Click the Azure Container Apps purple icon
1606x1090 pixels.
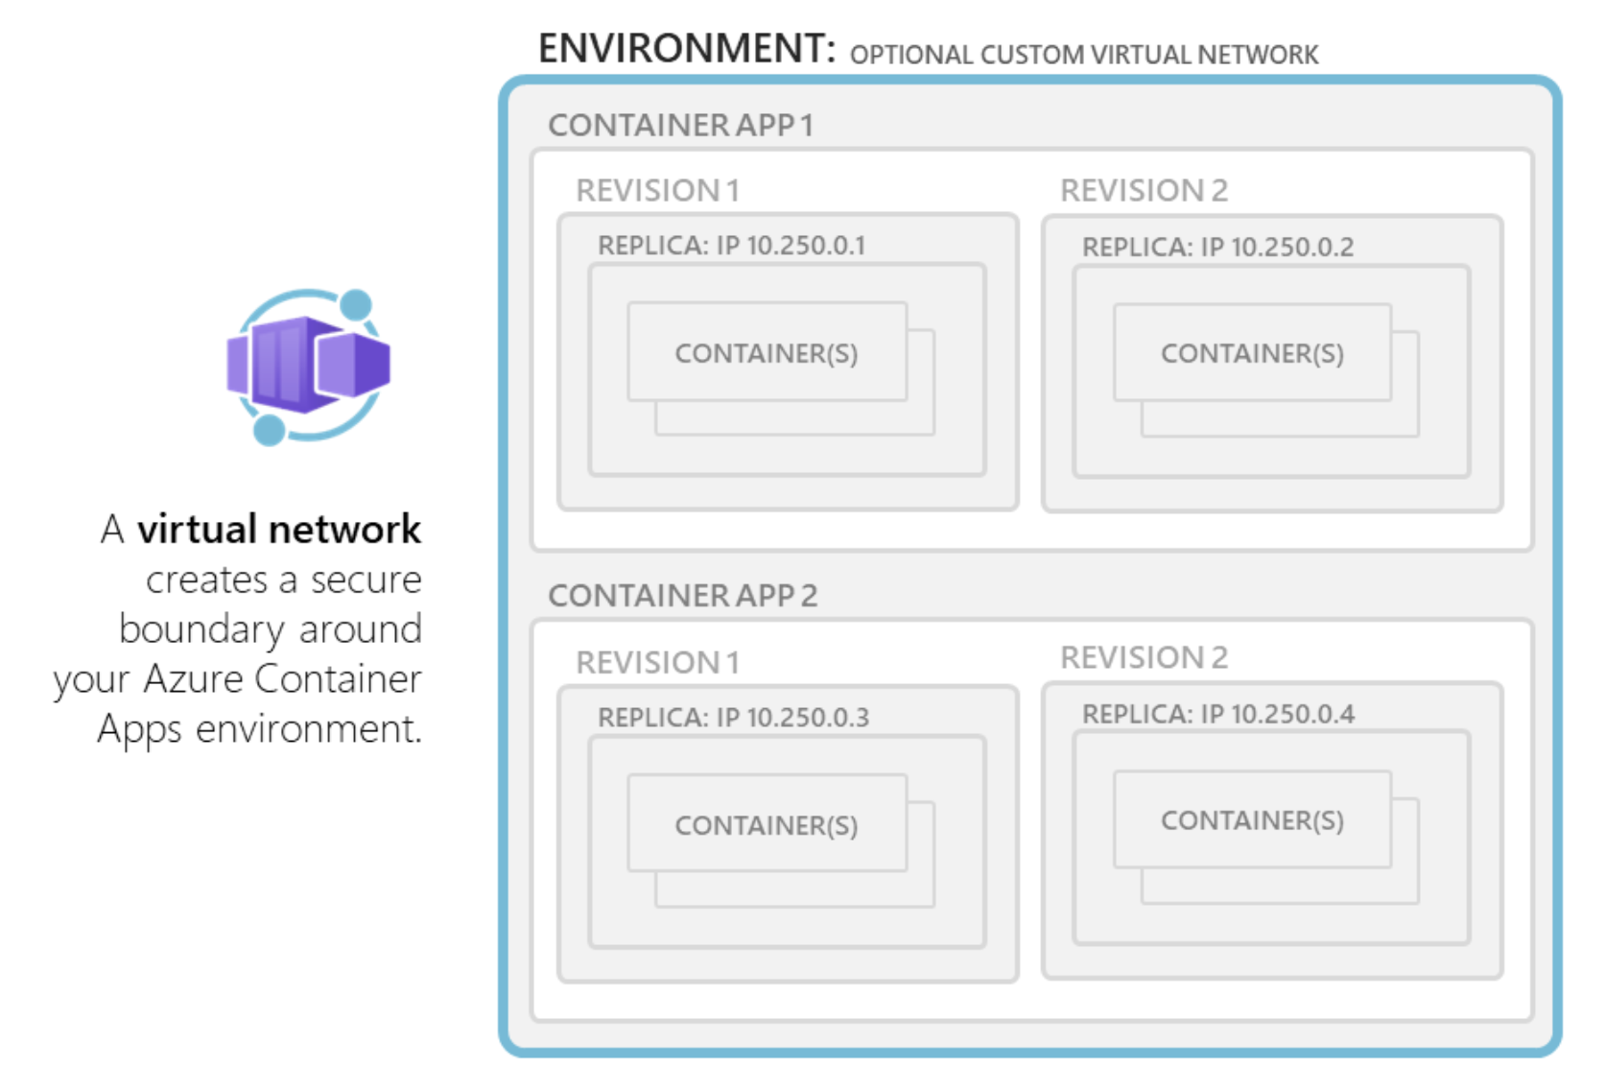(x=309, y=367)
